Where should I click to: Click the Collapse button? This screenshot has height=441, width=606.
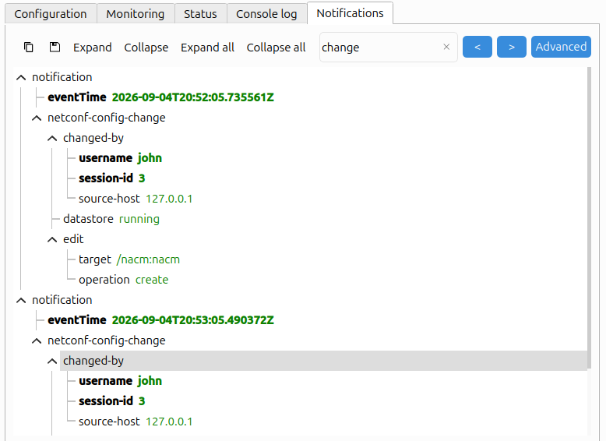click(146, 48)
